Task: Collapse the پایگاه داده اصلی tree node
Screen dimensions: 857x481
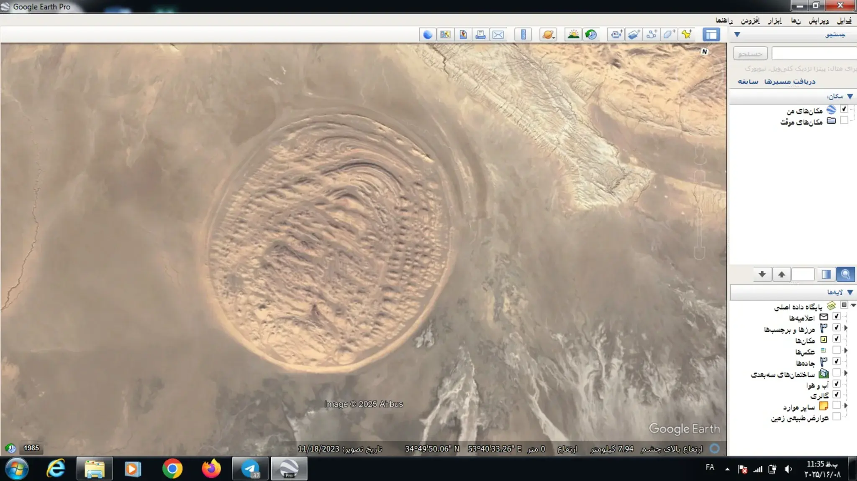Action: coord(853,305)
